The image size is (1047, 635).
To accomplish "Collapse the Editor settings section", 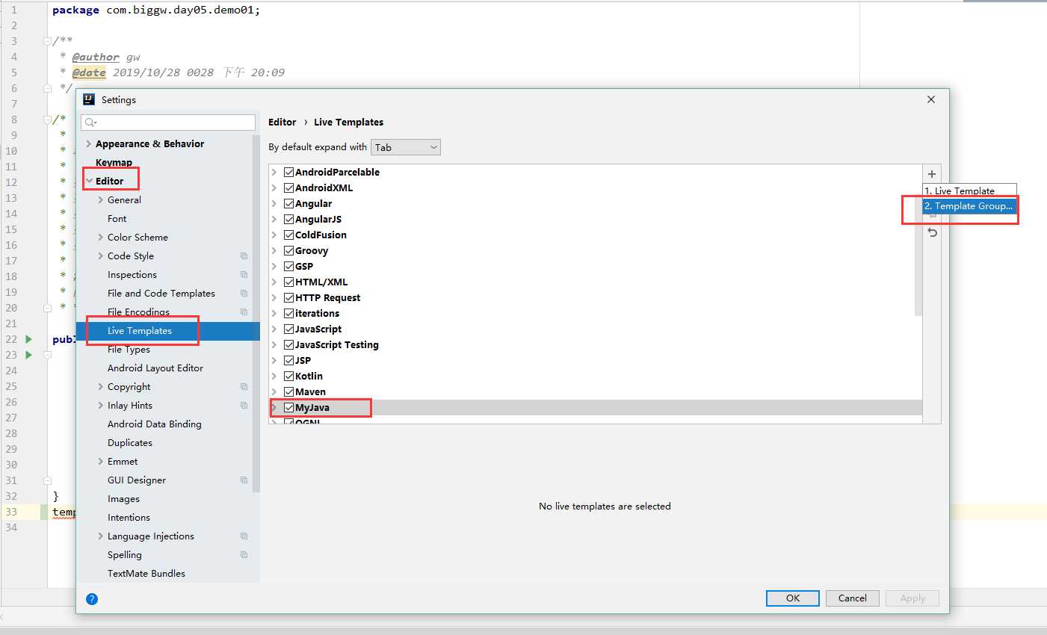I will [89, 182].
